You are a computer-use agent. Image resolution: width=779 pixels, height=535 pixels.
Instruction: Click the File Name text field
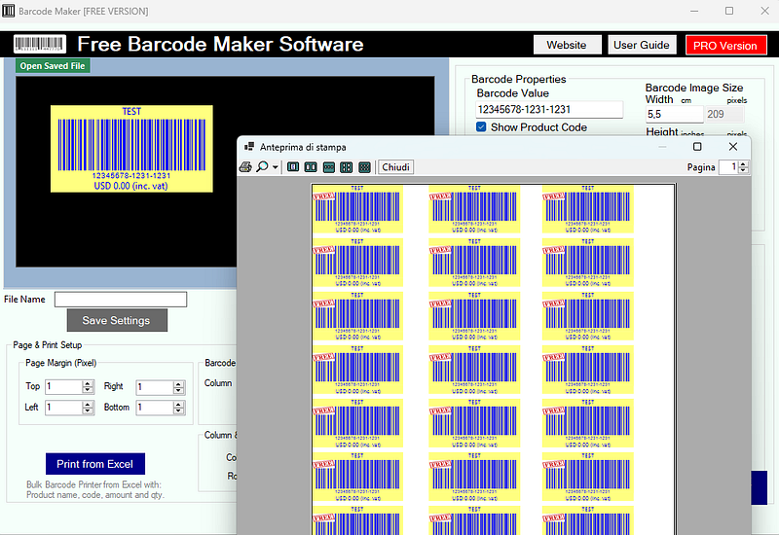(121, 300)
